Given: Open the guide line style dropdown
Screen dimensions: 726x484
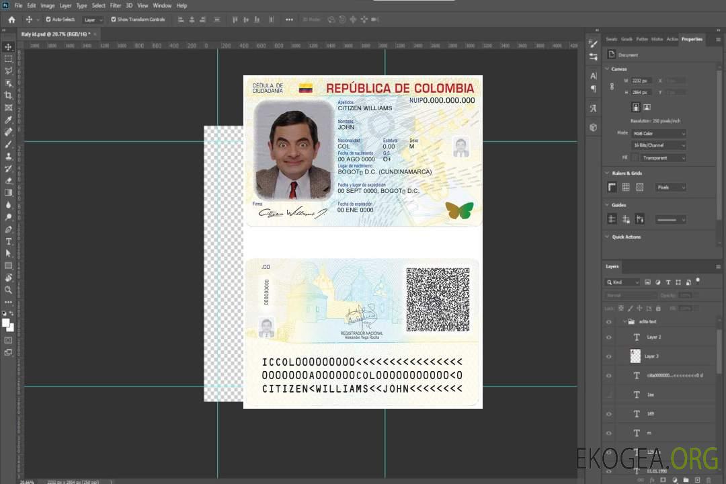Looking at the screenshot, I should [x=670, y=220].
